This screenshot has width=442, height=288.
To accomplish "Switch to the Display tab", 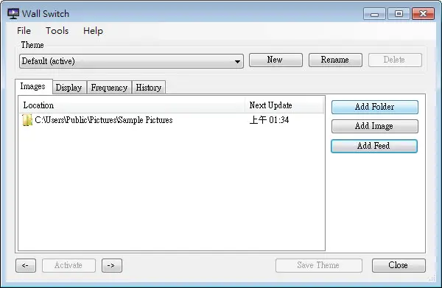I will [x=69, y=88].
